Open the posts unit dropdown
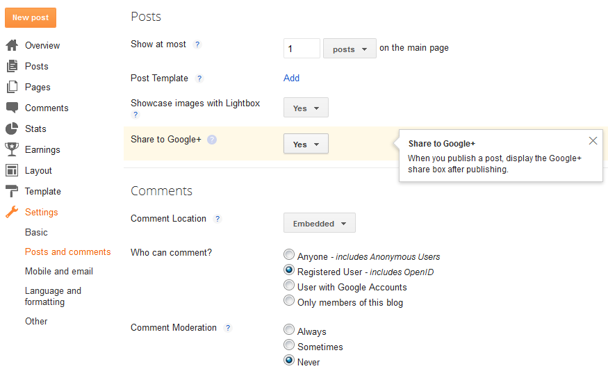The height and width of the screenshot is (371, 608). (x=350, y=49)
